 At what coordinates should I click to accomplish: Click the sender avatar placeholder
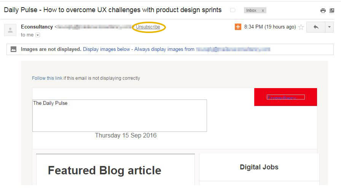tap(10, 30)
